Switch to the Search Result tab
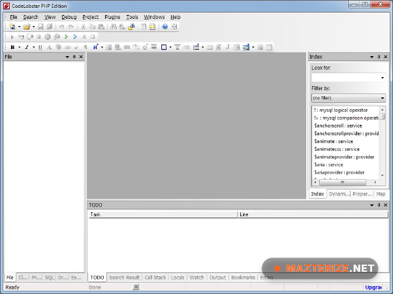The height and width of the screenshot is (294, 393). (124, 278)
